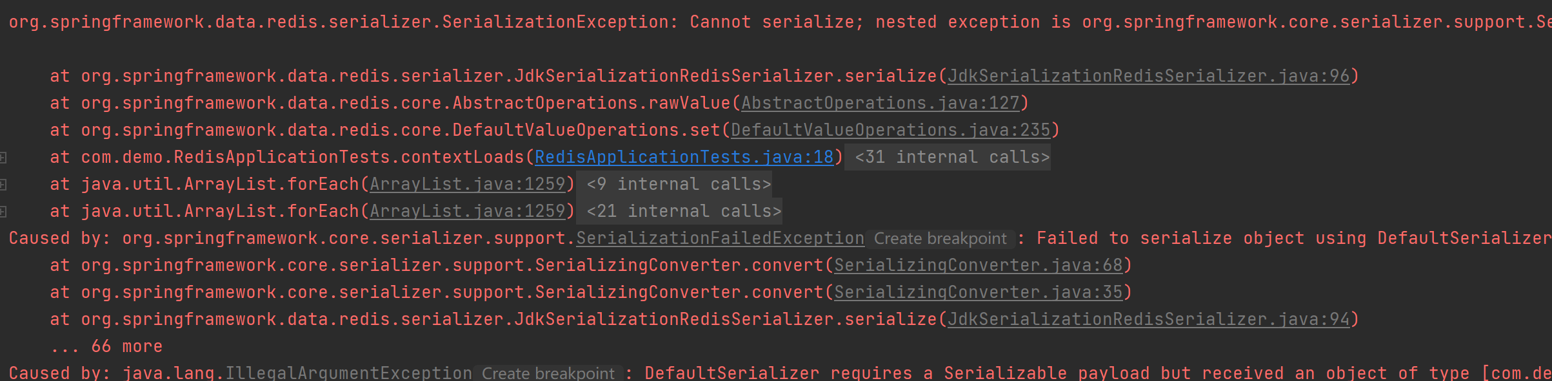The width and height of the screenshot is (1552, 381).
Task: Open JdkSerializationRedisSerializer.java:94 source link
Action: (x=1148, y=319)
